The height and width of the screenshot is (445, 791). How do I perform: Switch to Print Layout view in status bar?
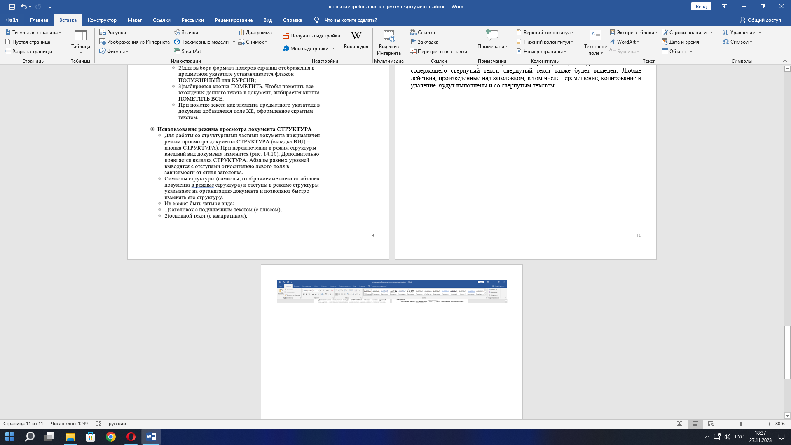coord(695,424)
